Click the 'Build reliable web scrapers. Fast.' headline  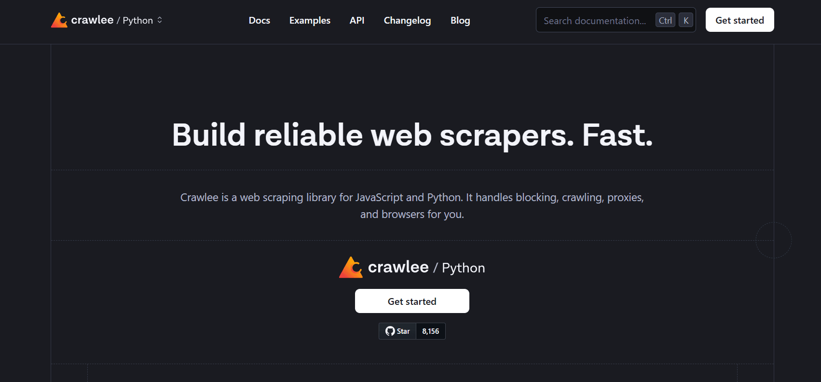pos(412,135)
